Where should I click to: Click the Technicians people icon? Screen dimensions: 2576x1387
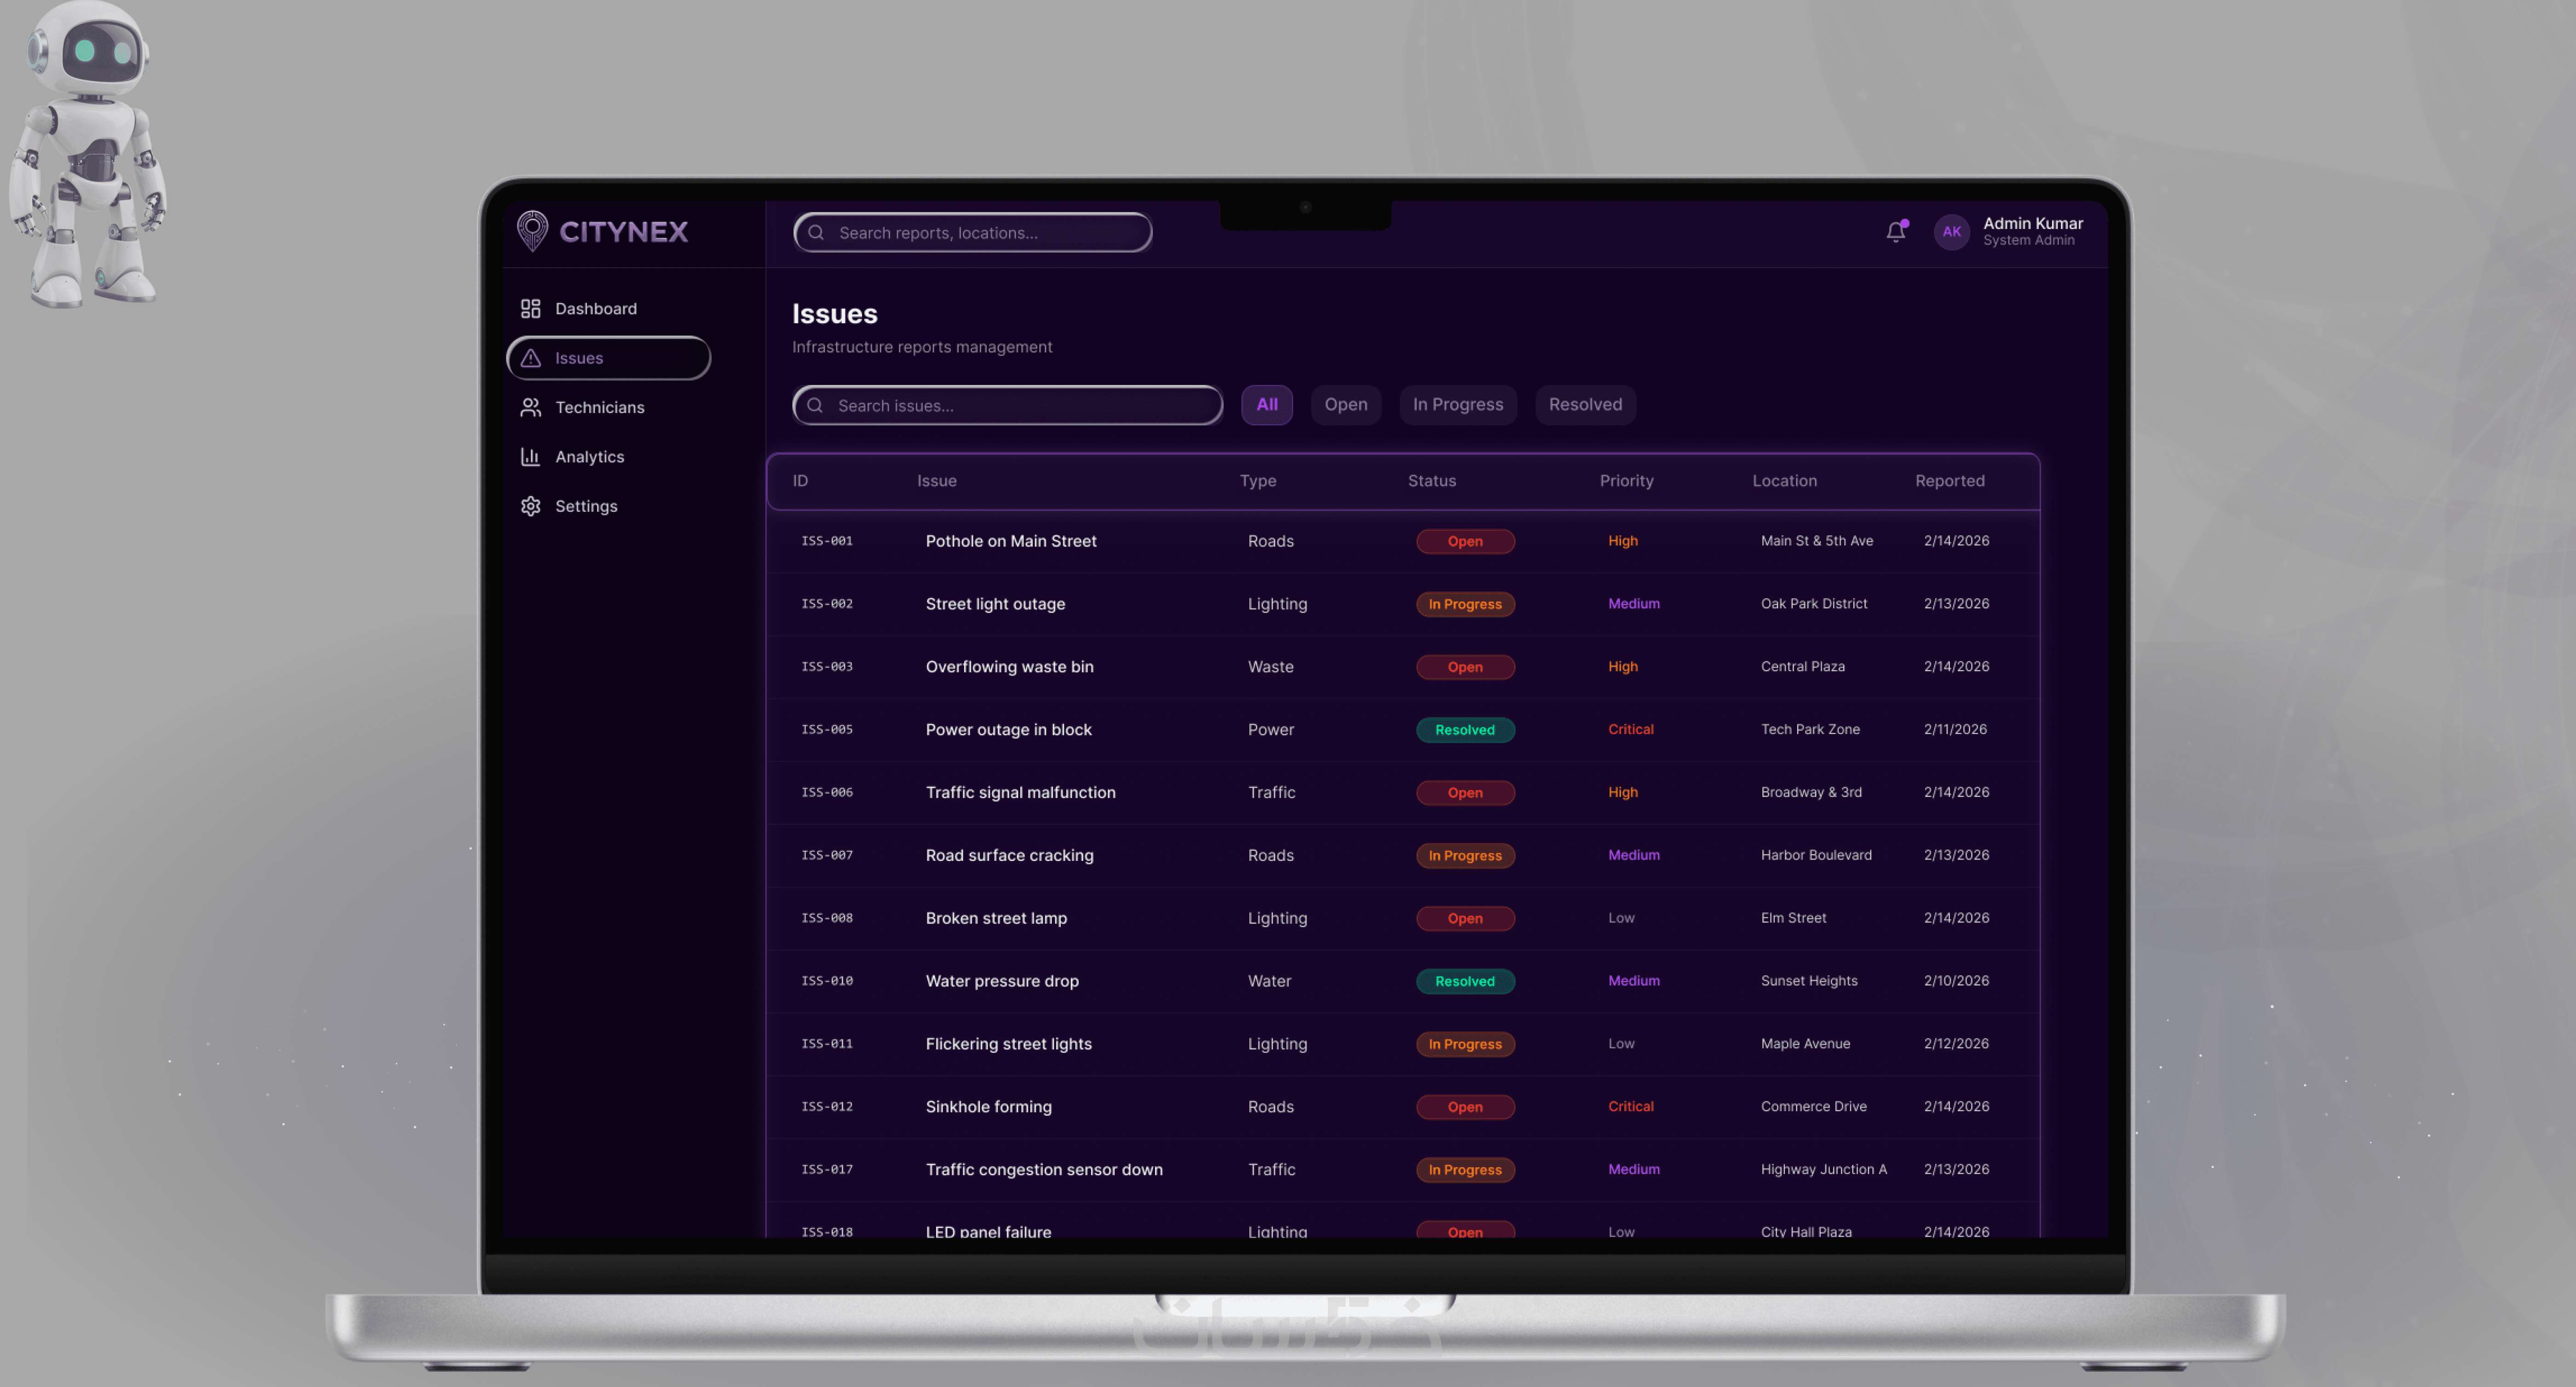coord(531,407)
